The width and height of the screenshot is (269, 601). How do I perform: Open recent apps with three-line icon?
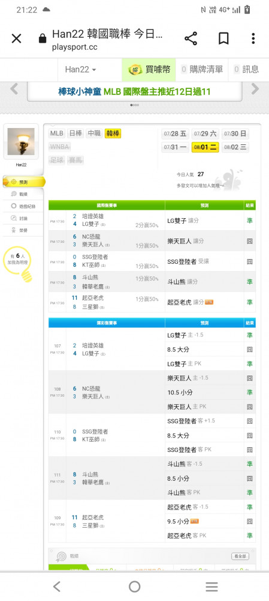click(x=211, y=587)
